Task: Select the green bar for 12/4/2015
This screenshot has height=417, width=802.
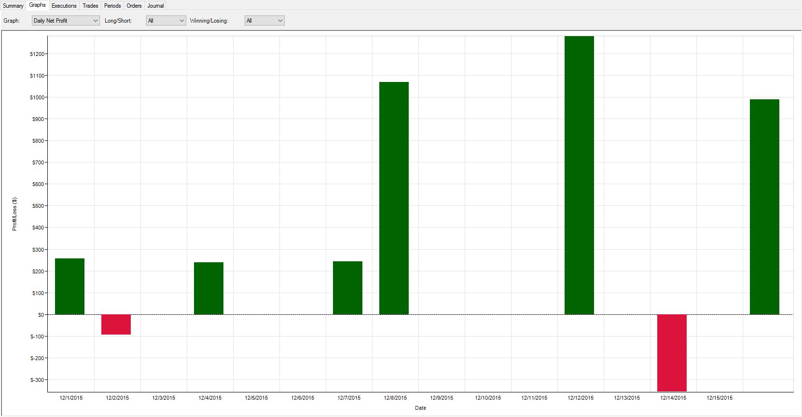Action: tap(208, 288)
